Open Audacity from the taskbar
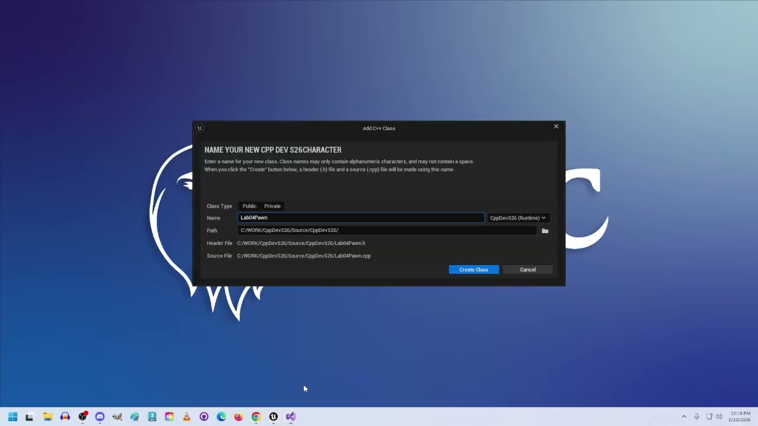This screenshot has width=758, height=426. [x=65, y=417]
